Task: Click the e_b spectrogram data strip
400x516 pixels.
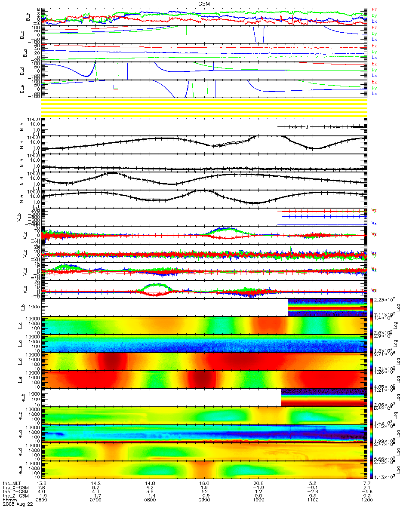Action: (x=323, y=398)
